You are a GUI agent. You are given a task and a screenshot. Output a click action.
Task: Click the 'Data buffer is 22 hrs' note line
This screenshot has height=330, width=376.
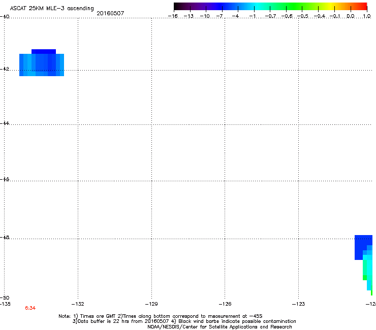point(184,321)
